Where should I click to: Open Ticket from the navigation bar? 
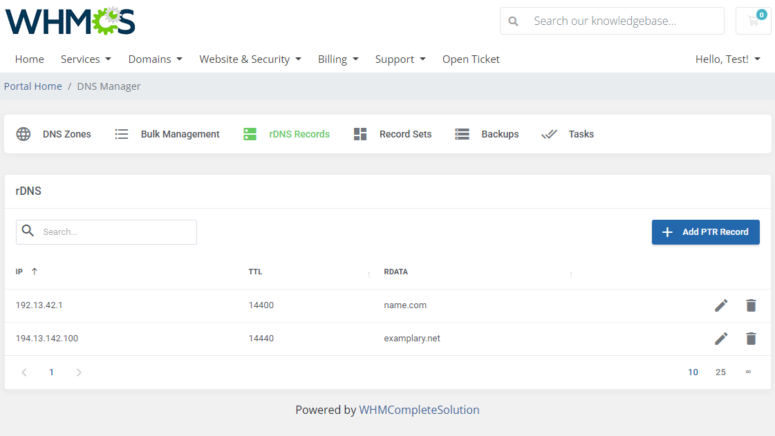point(471,59)
